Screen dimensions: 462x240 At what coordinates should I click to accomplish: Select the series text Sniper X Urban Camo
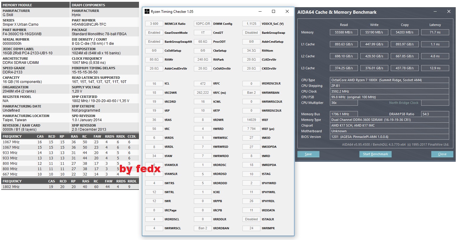(x=21, y=24)
